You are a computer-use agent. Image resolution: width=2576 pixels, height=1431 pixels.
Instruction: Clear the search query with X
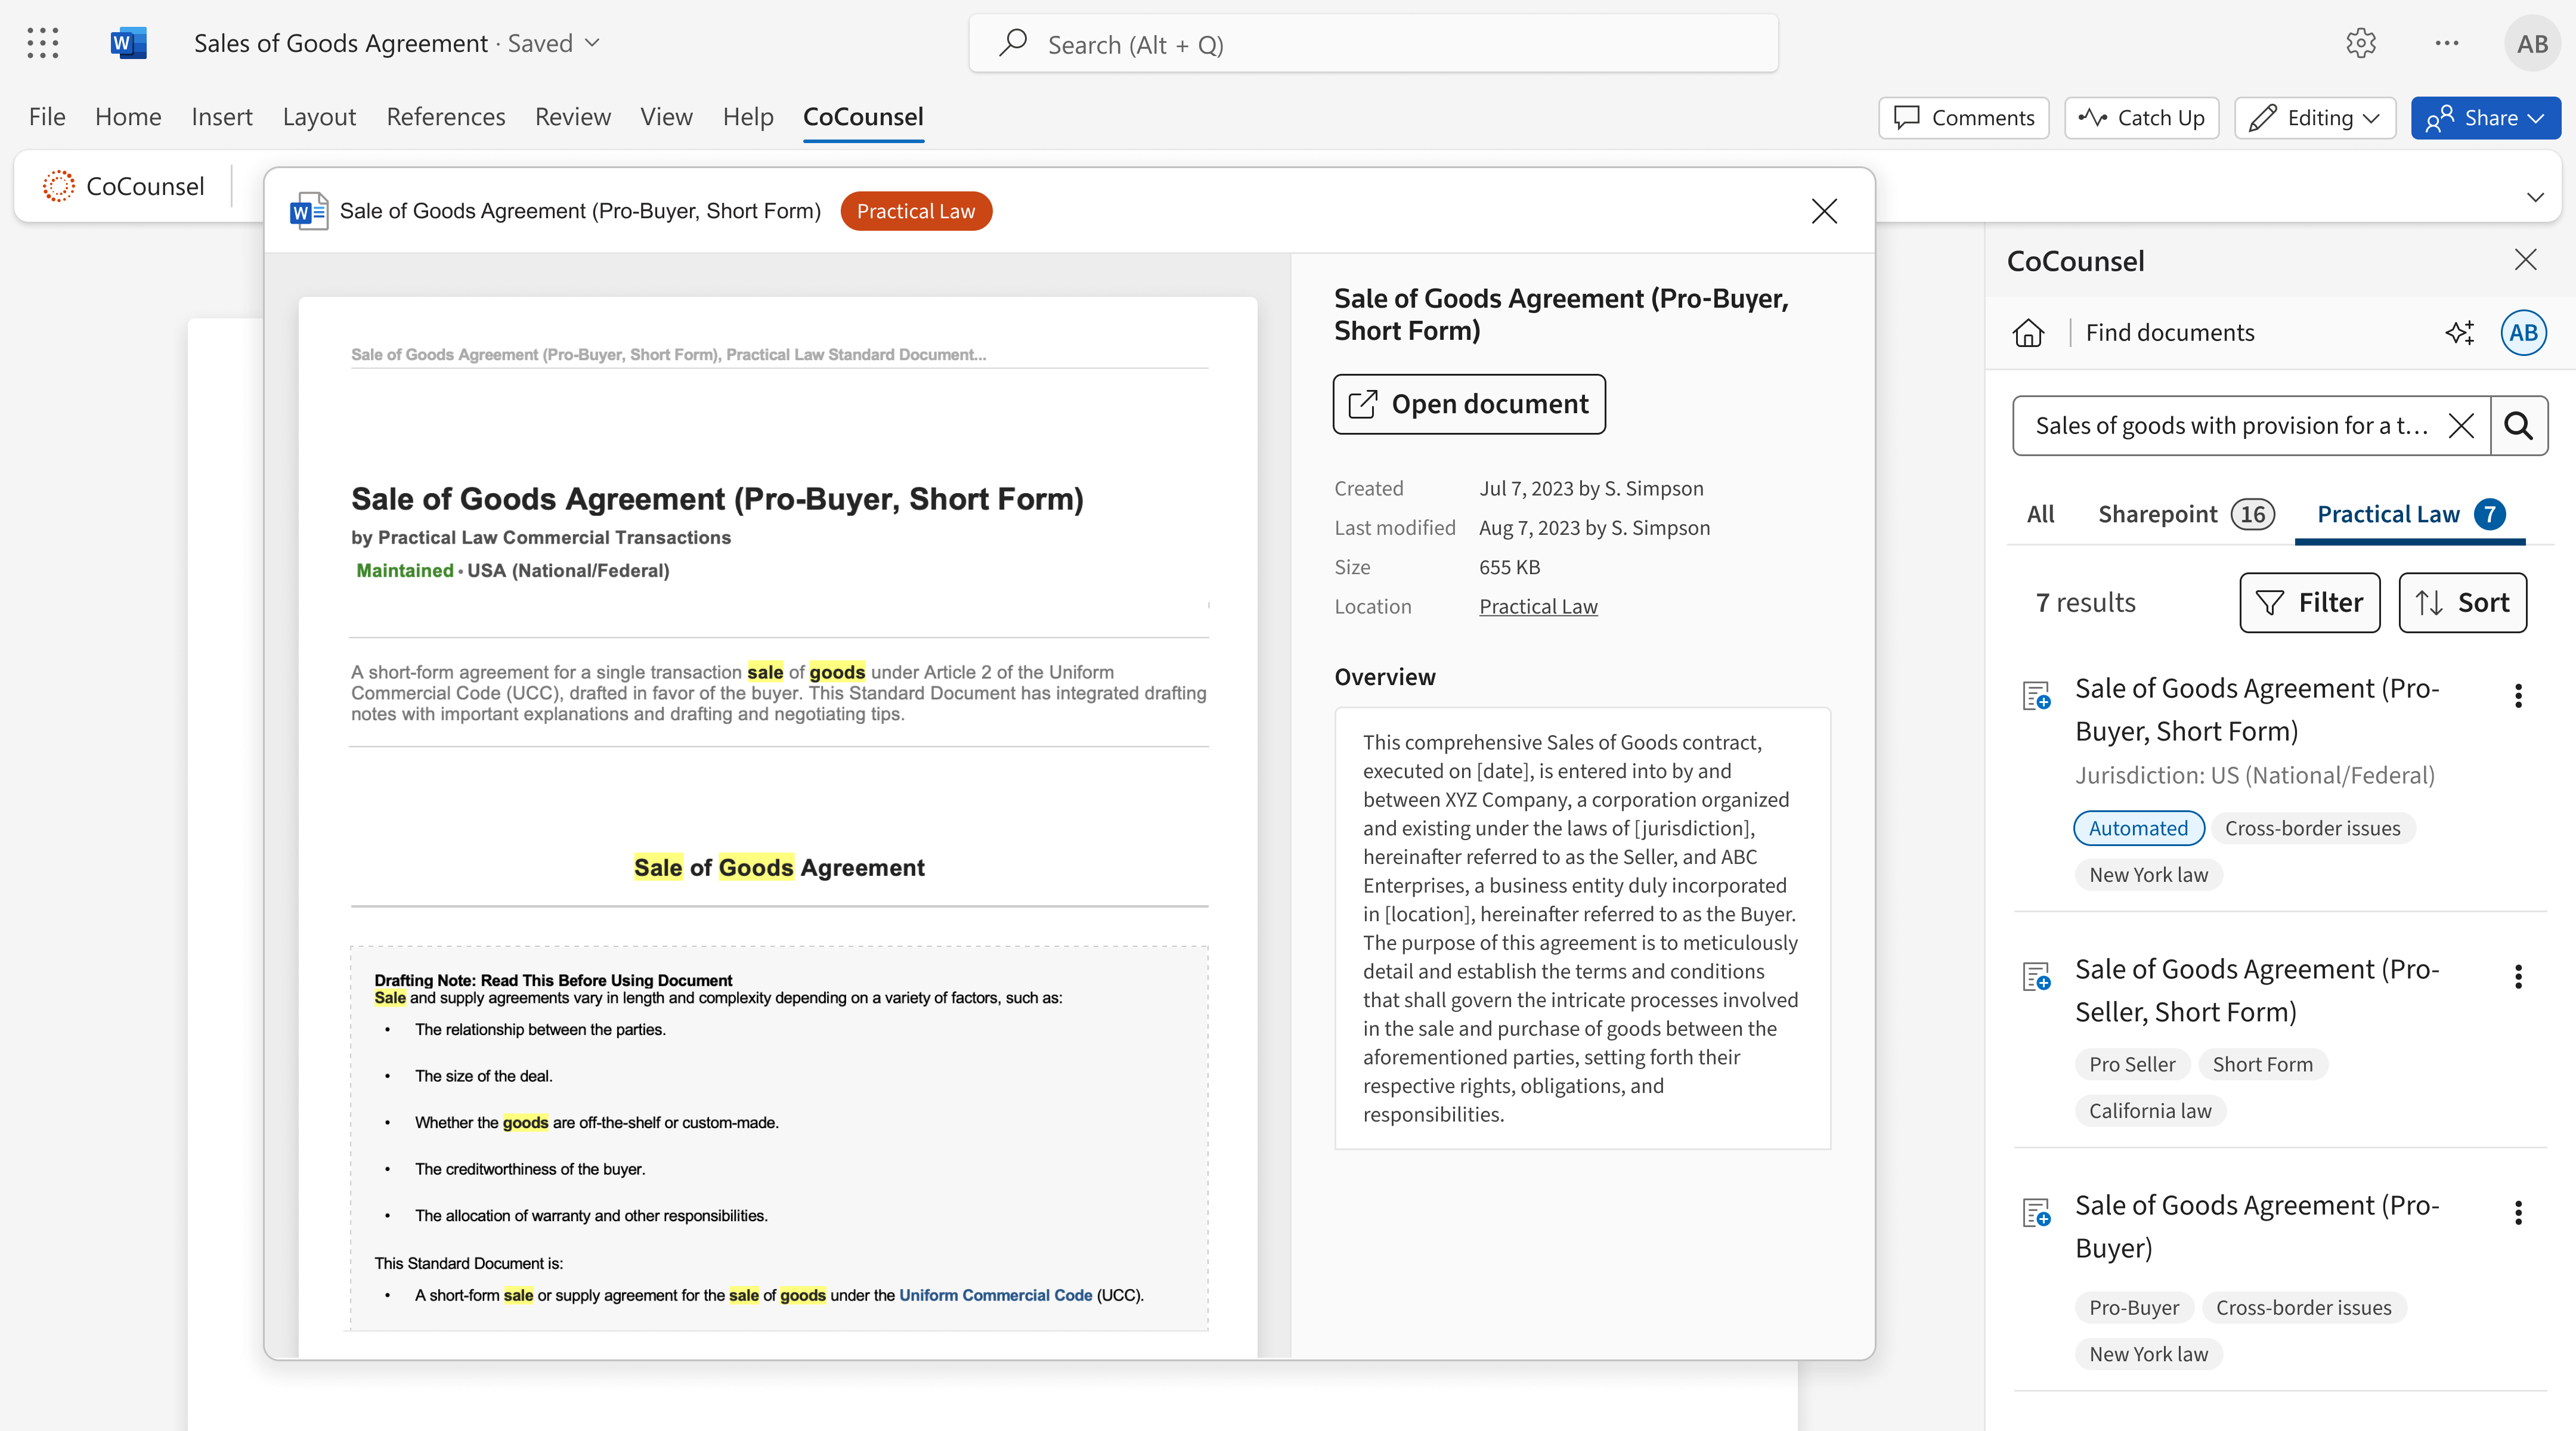pos(2461,426)
